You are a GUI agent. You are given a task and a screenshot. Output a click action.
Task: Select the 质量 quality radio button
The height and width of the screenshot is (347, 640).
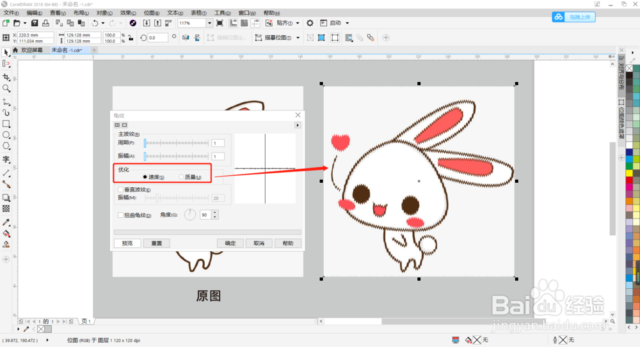tap(181, 177)
